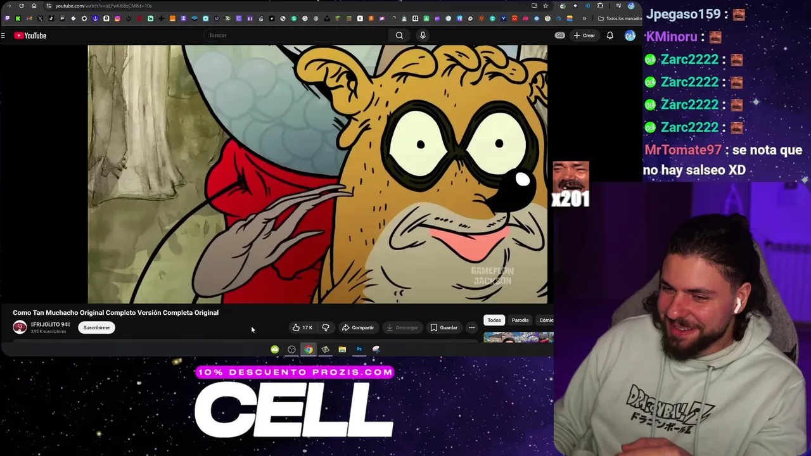
Task: Reload the page in the browser
Action: click(x=22, y=6)
